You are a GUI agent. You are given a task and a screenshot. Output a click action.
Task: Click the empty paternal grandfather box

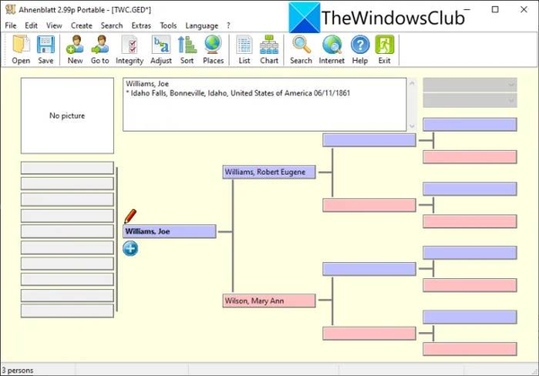coord(369,140)
